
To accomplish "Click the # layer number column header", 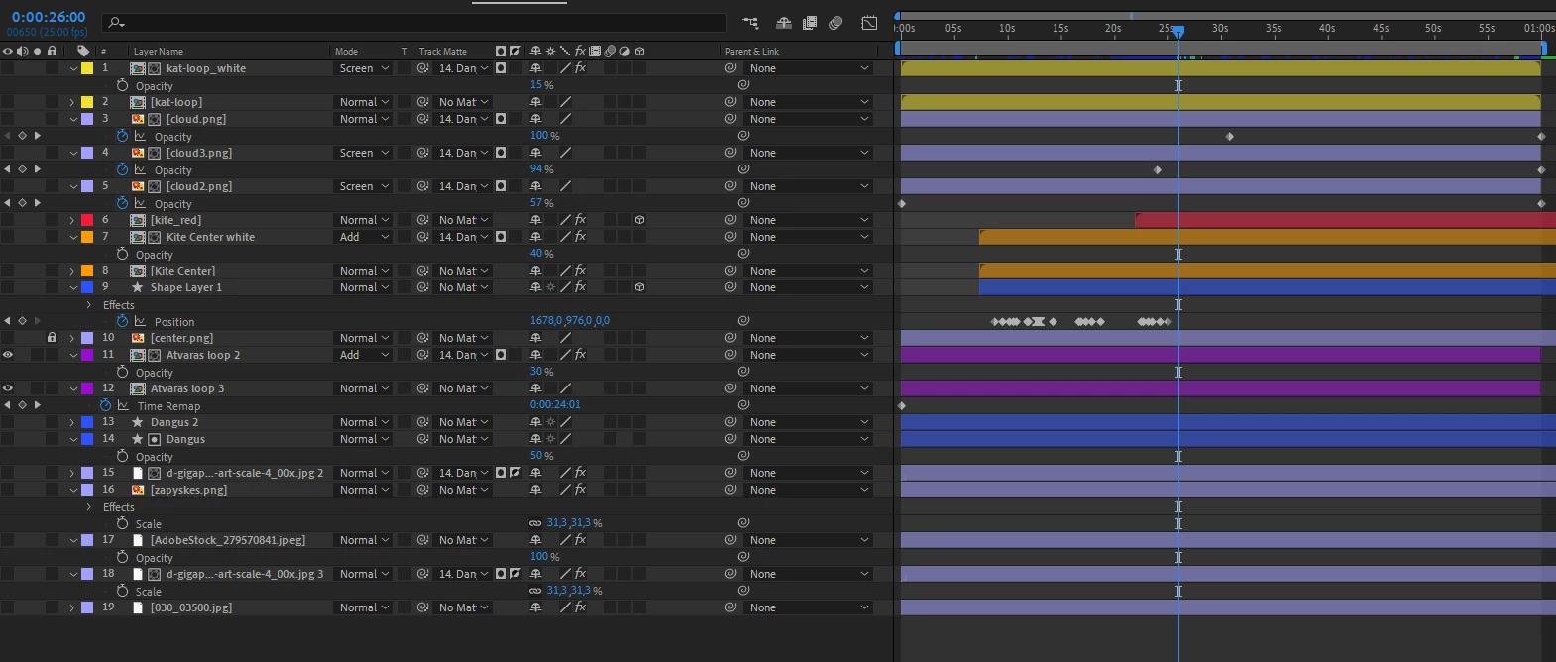I will tap(105, 51).
